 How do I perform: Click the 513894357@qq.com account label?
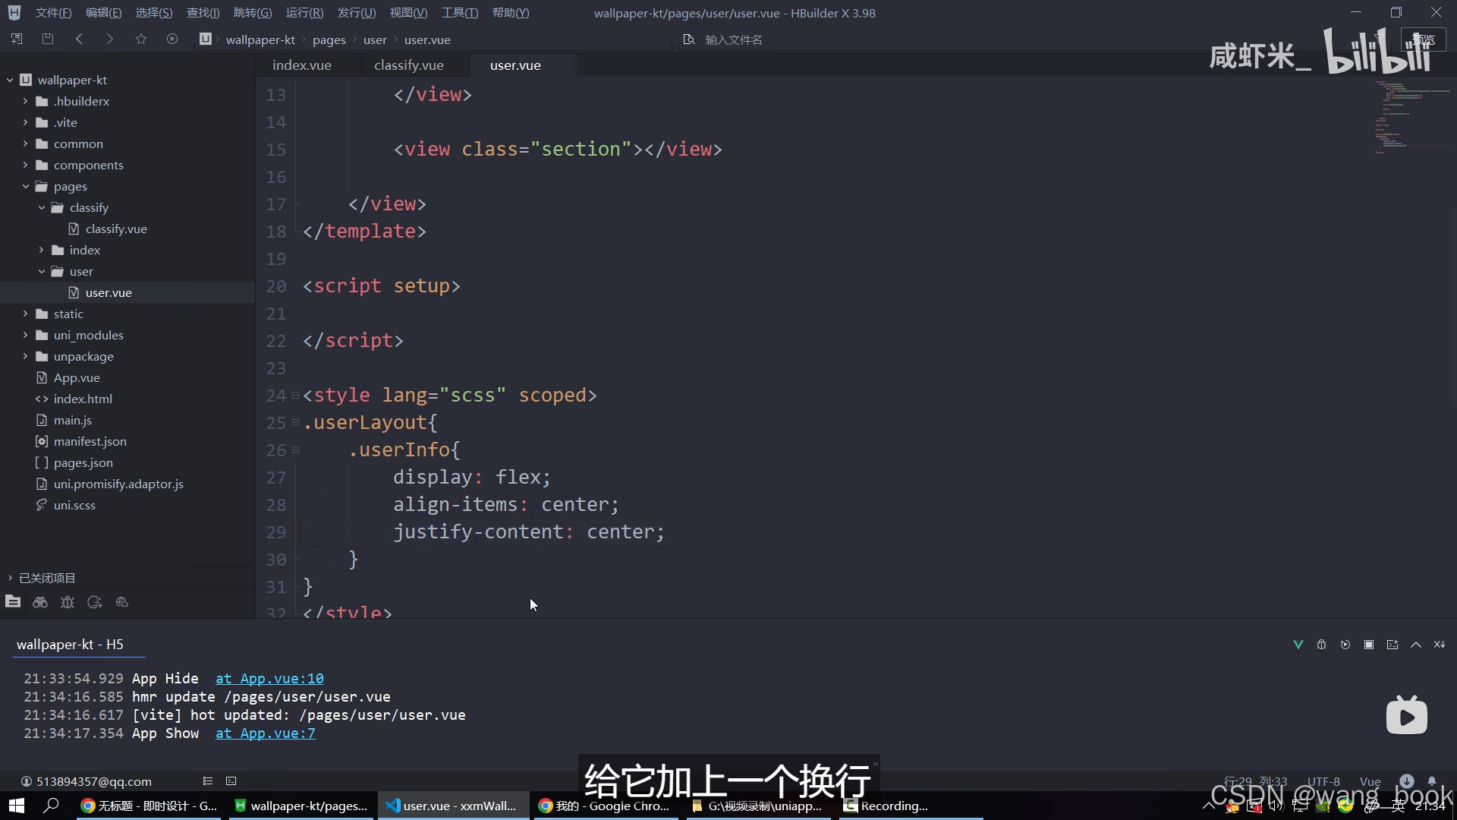(x=94, y=781)
